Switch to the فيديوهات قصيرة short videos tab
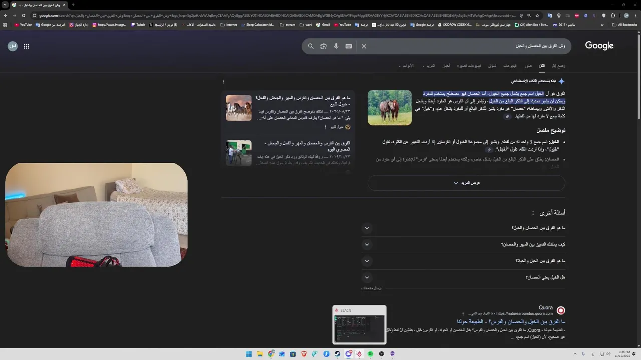 pos(469,66)
